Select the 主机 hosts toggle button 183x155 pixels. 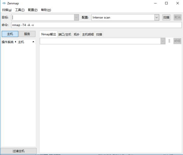click(x=10, y=34)
